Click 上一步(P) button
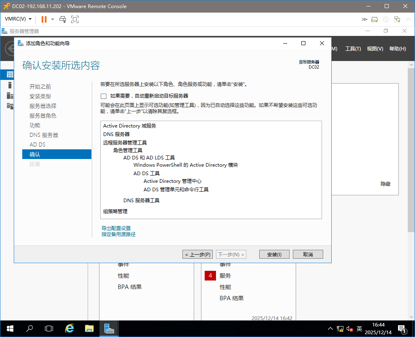This screenshot has width=415, height=337. point(197,254)
